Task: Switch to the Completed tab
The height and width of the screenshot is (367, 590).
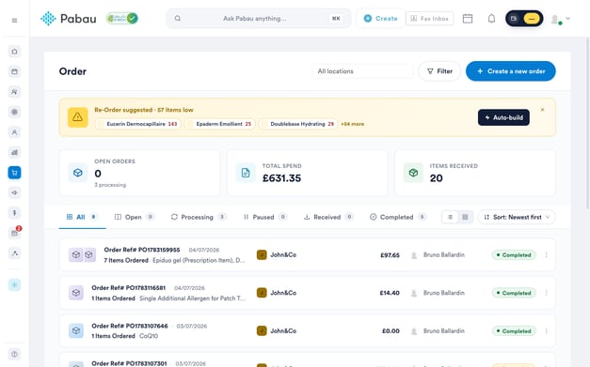Action: point(398,217)
